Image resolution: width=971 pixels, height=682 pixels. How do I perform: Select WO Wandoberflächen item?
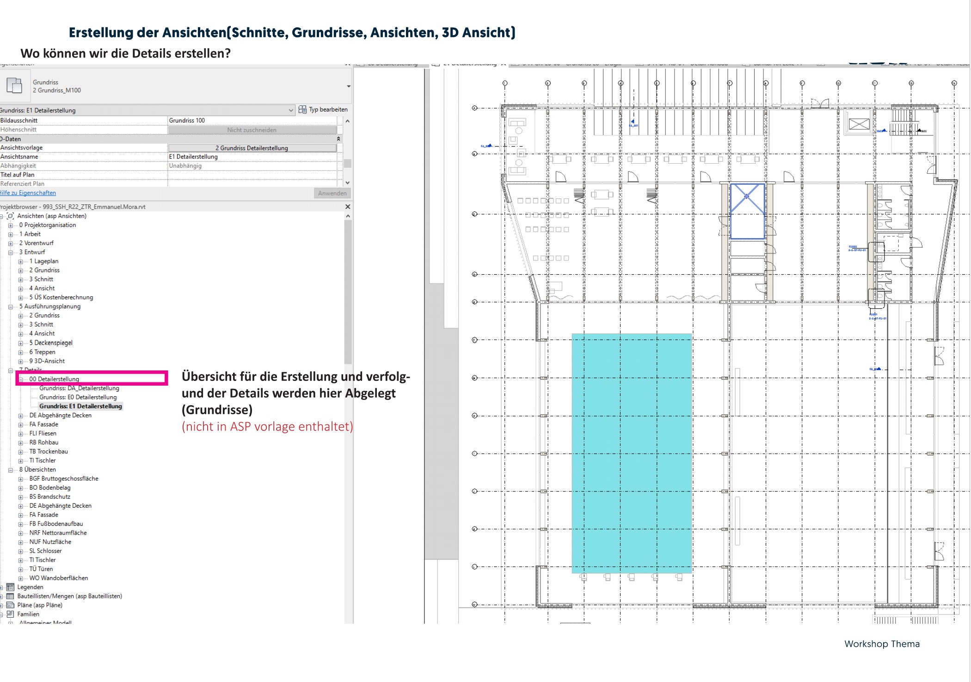58,578
